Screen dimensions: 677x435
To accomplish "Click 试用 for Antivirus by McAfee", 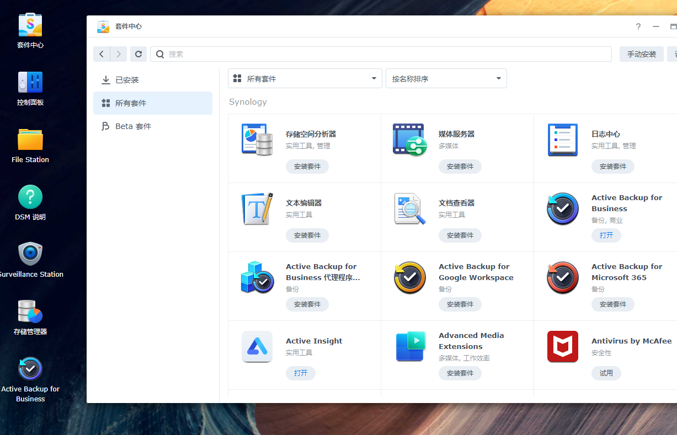I will click(x=606, y=373).
